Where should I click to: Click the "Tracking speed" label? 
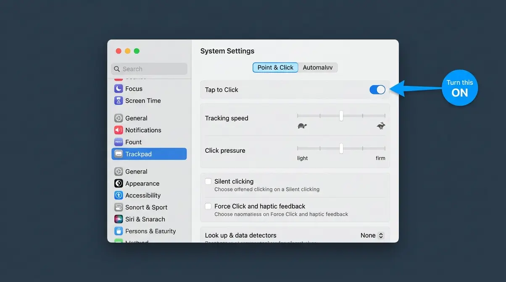(x=227, y=118)
